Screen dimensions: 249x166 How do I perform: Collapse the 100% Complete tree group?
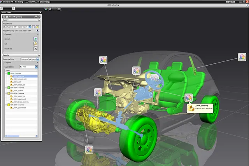point(6,73)
